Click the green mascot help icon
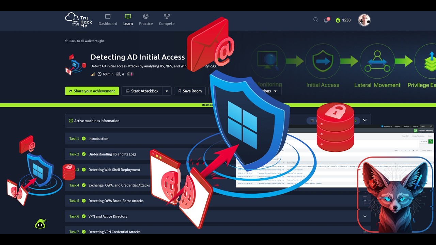 (x=40, y=224)
